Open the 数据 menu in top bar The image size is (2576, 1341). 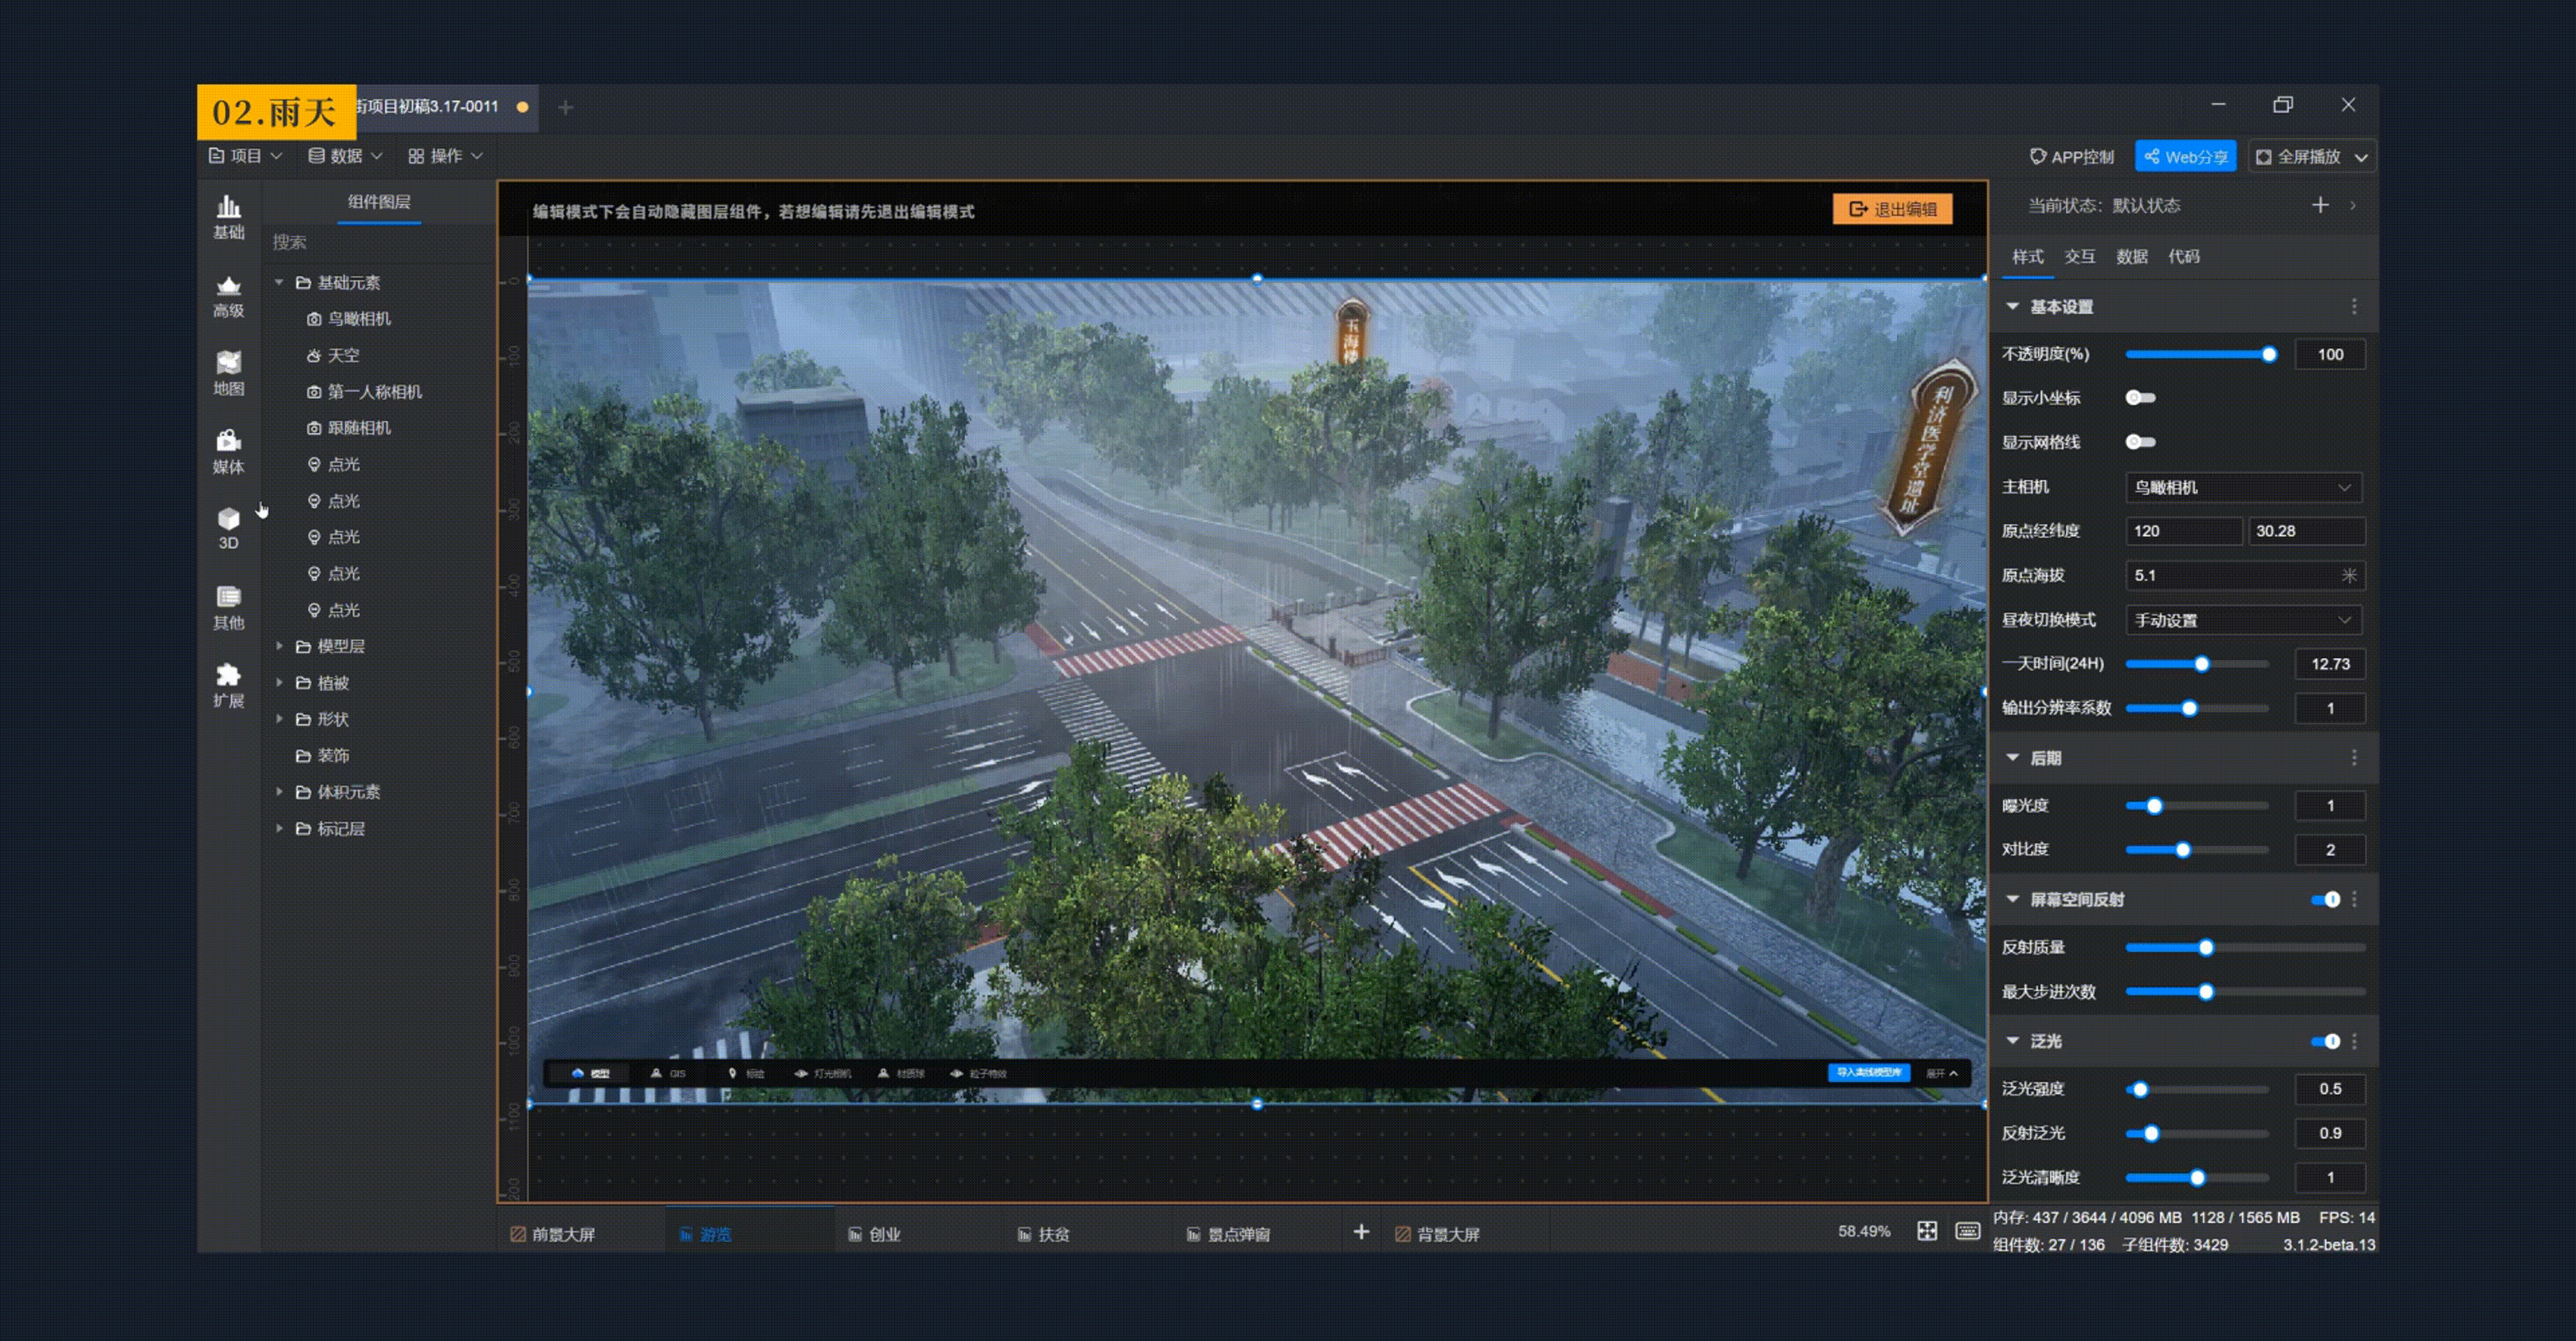point(345,156)
